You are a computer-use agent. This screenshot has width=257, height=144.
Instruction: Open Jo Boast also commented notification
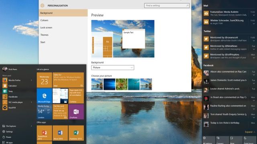229,99
